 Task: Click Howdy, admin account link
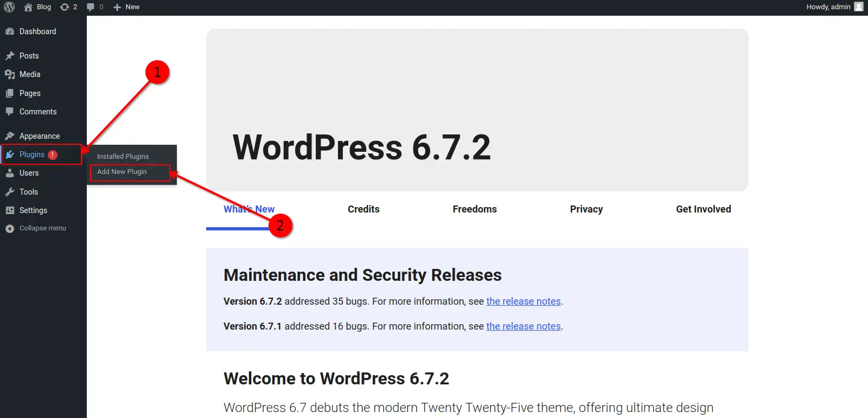click(828, 7)
